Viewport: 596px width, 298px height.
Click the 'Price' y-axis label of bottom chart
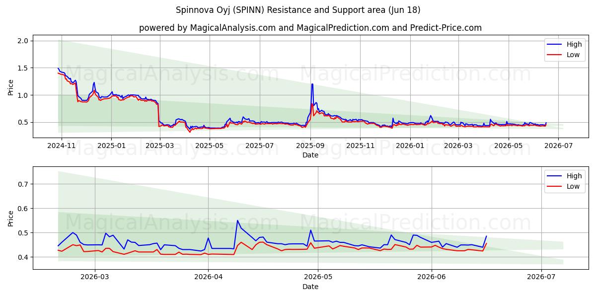(11, 218)
